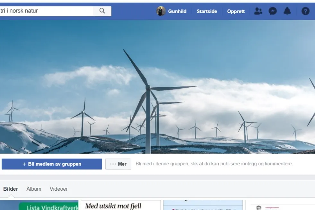Click the profile avatar picture
Image resolution: width=315 pixels, height=210 pixels.
161,11
